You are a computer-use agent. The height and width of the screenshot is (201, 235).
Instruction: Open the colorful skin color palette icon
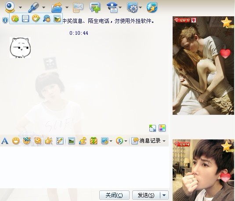point(162,128)
